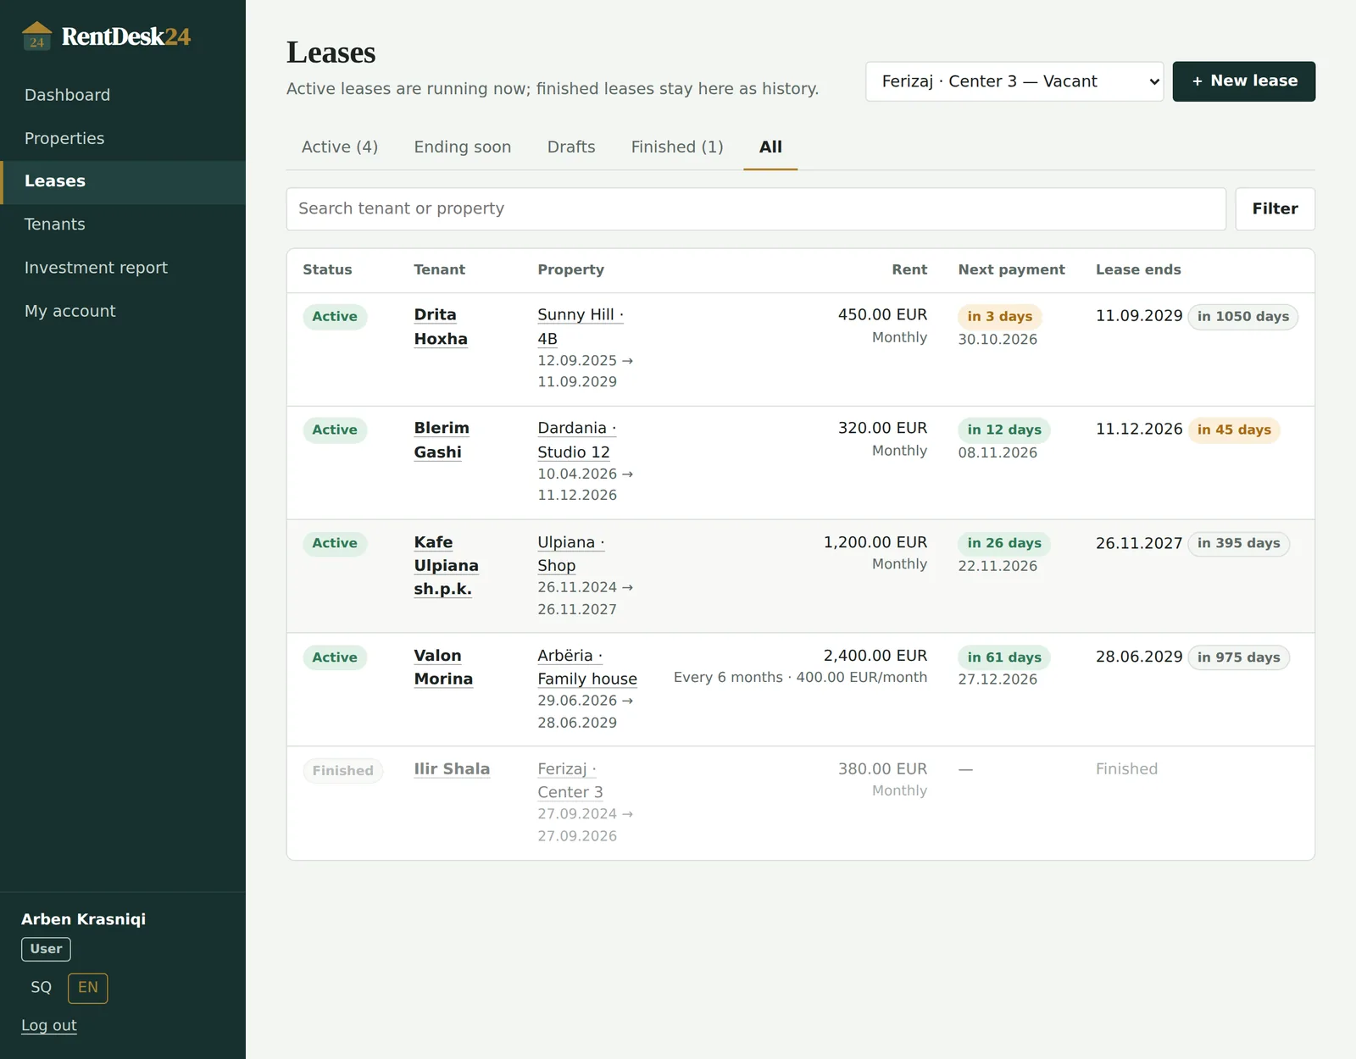Click the Finished status badge for Ilir Shala
Screen dimensions: 1356x1059
(343, 771)
